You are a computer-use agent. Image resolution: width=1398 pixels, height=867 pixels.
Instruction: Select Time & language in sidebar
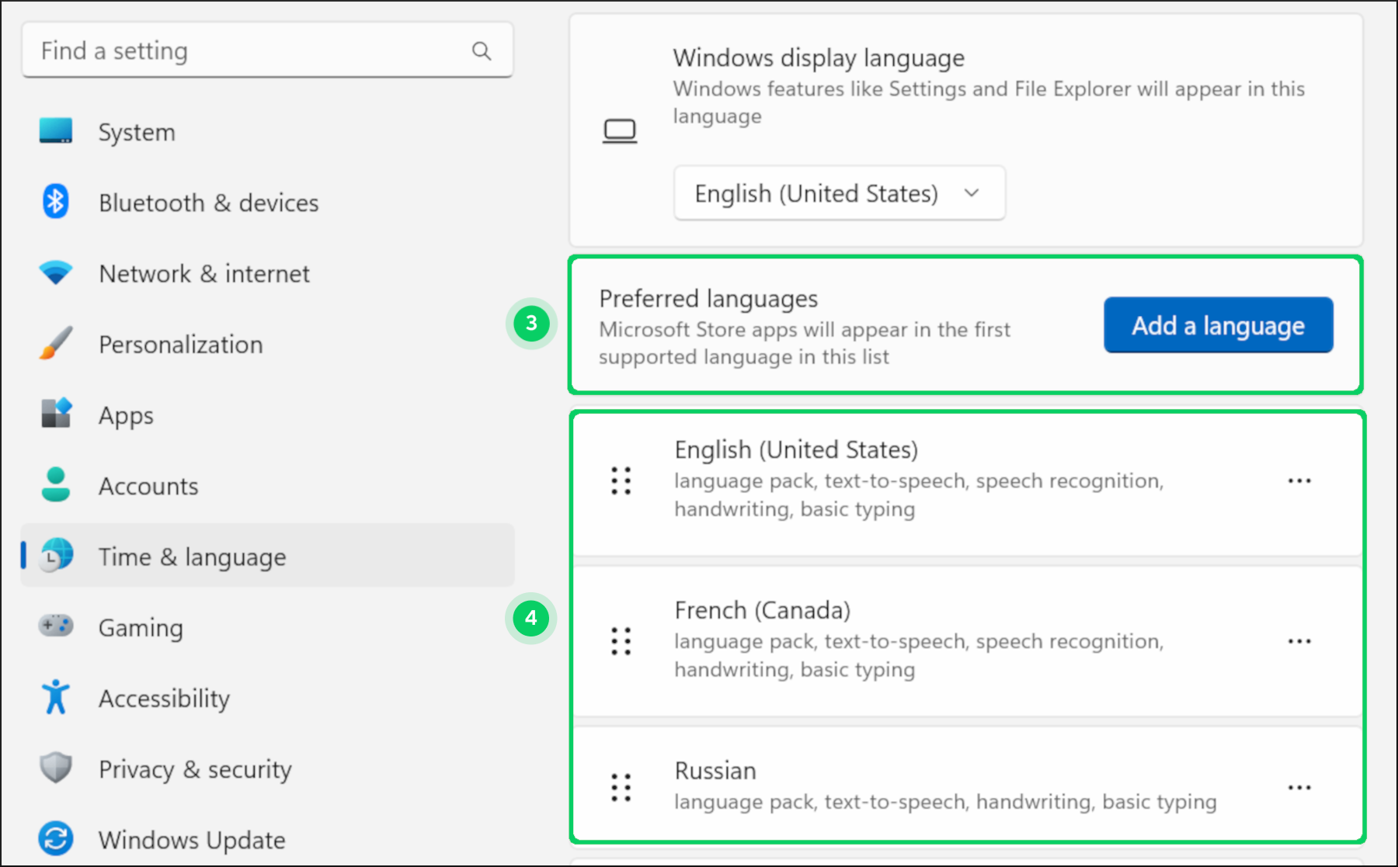192,557
